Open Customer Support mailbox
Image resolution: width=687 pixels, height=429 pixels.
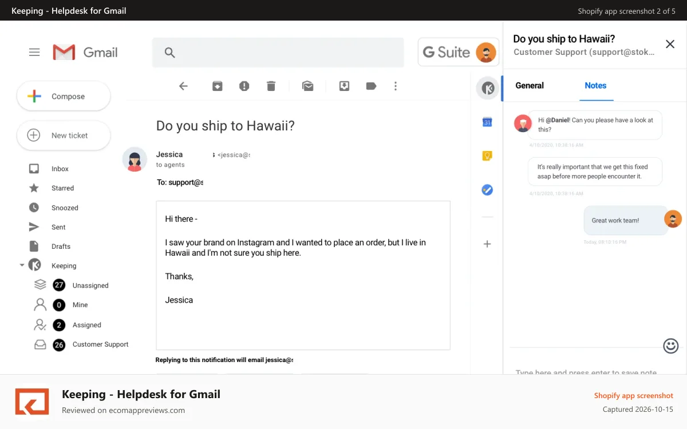pyautogui.click(x=101, y=344)
